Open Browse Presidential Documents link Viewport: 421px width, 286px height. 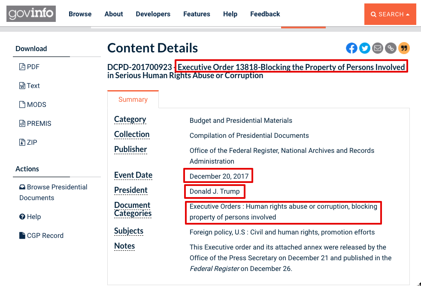(x=53, y=192)
